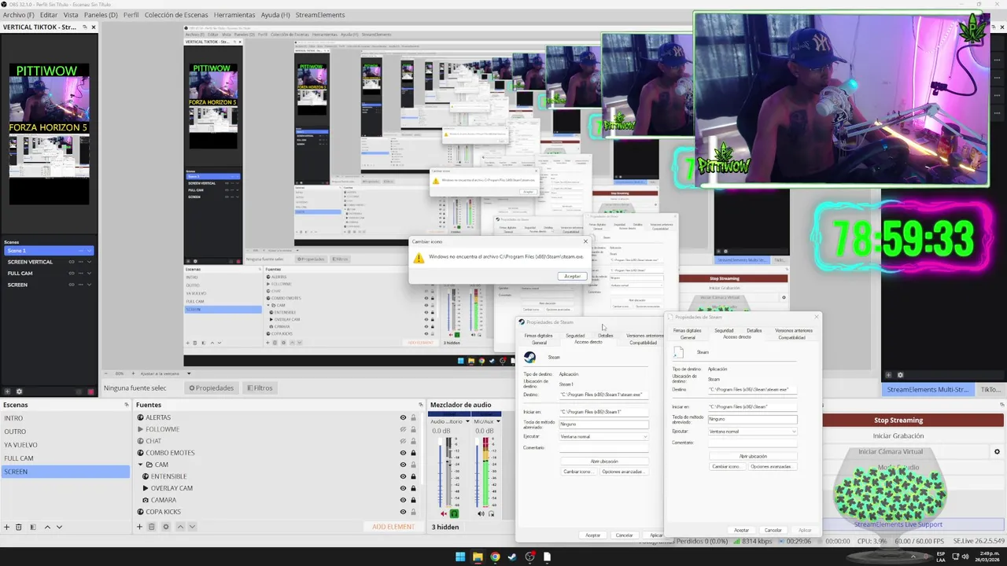Unmute the desktop audio channel speaker icon
The height and width of the screenshot is (566, 1007).
pyautogui.click(x=444, y=513)
